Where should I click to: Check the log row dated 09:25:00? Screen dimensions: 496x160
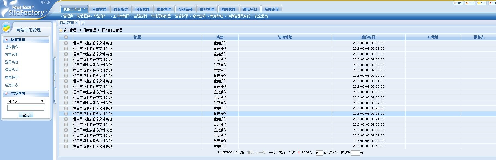(66, 114)
